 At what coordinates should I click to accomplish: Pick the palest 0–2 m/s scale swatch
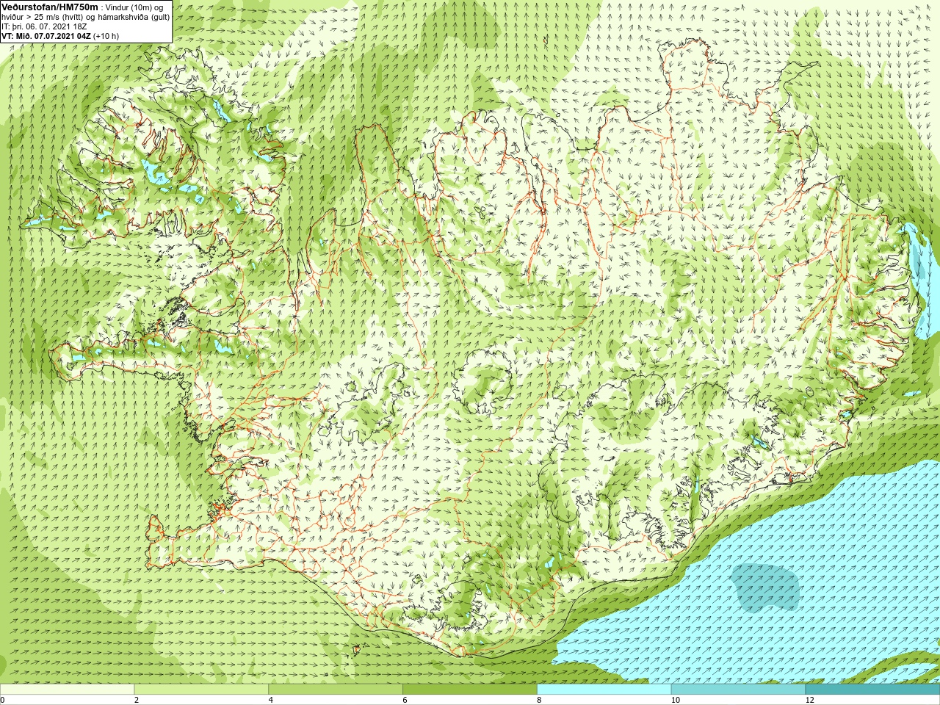click(67, 690)
